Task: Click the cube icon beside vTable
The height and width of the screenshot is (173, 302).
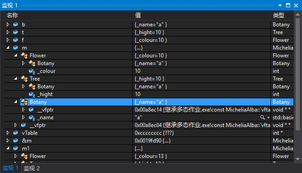Action: 16,132
